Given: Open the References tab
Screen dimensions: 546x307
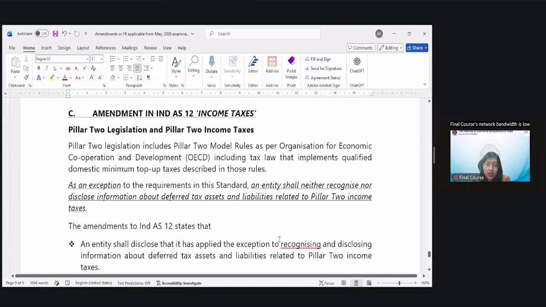Looking at the screenshot, I should tap(105, 48).
